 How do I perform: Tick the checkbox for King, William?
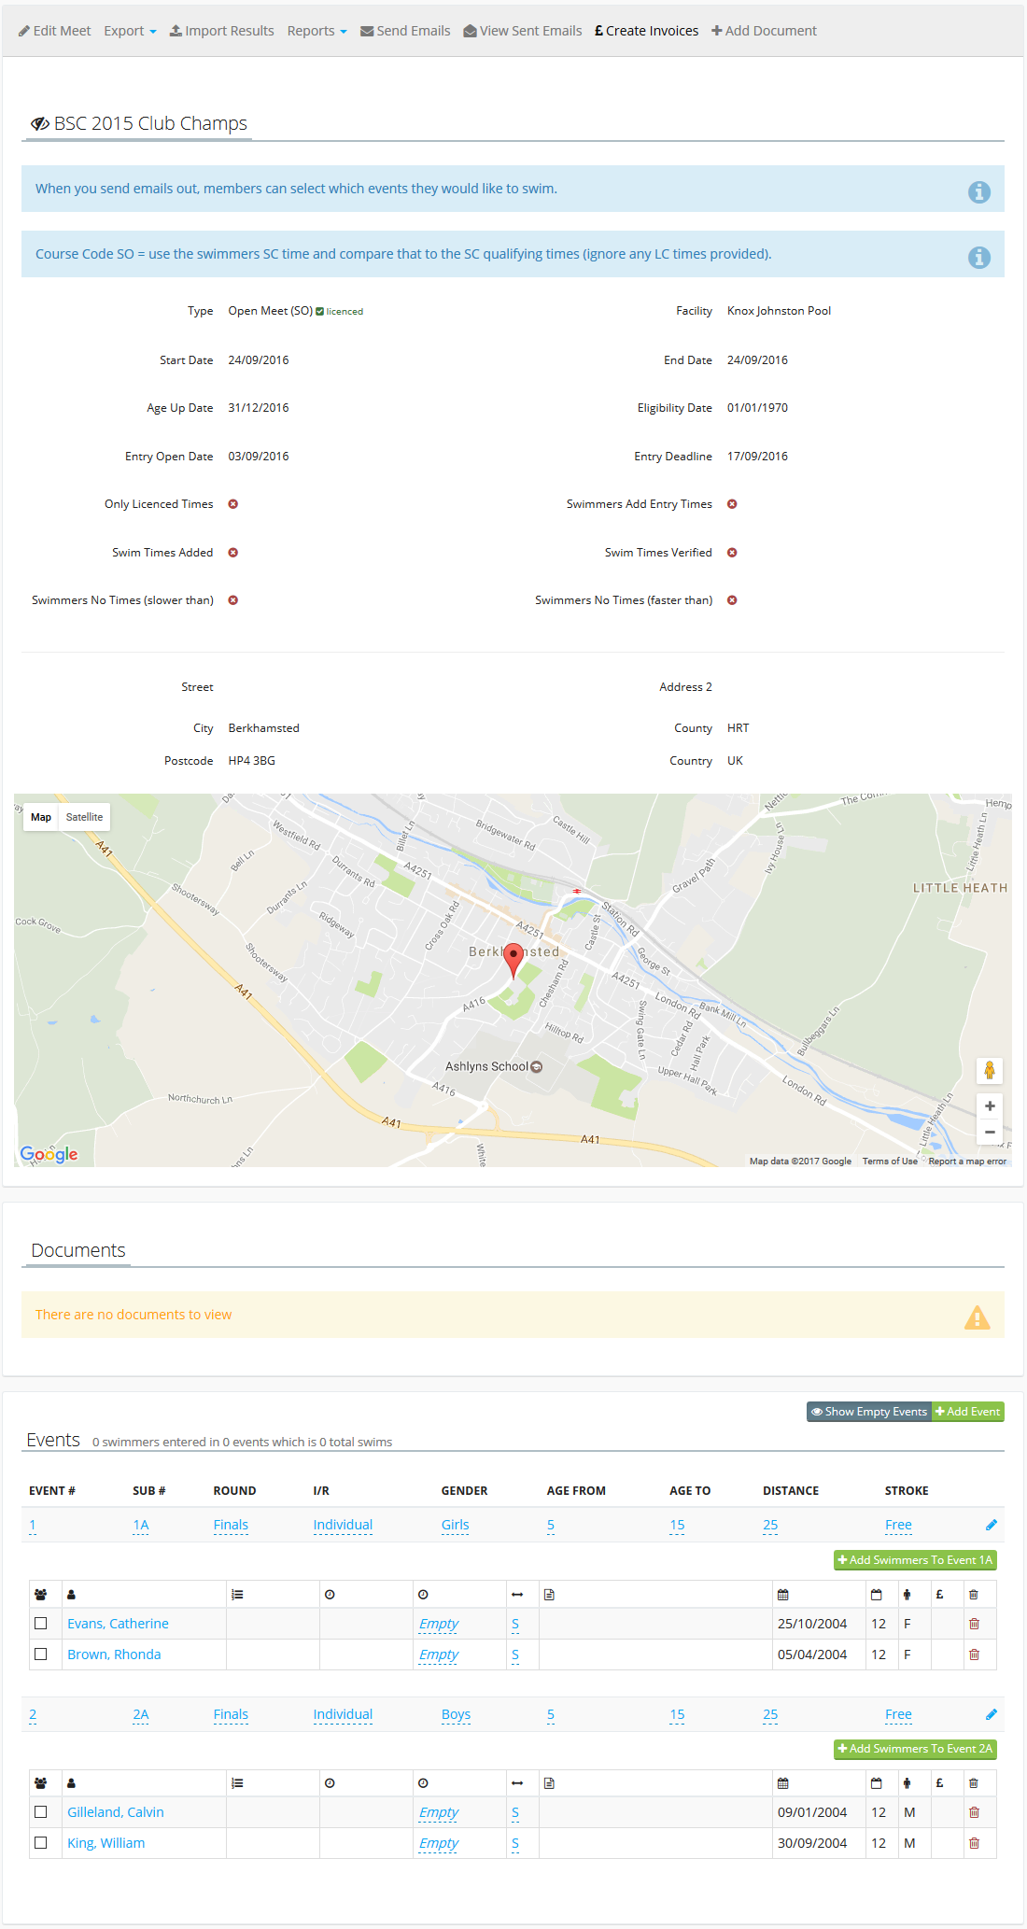point(40,1842)
